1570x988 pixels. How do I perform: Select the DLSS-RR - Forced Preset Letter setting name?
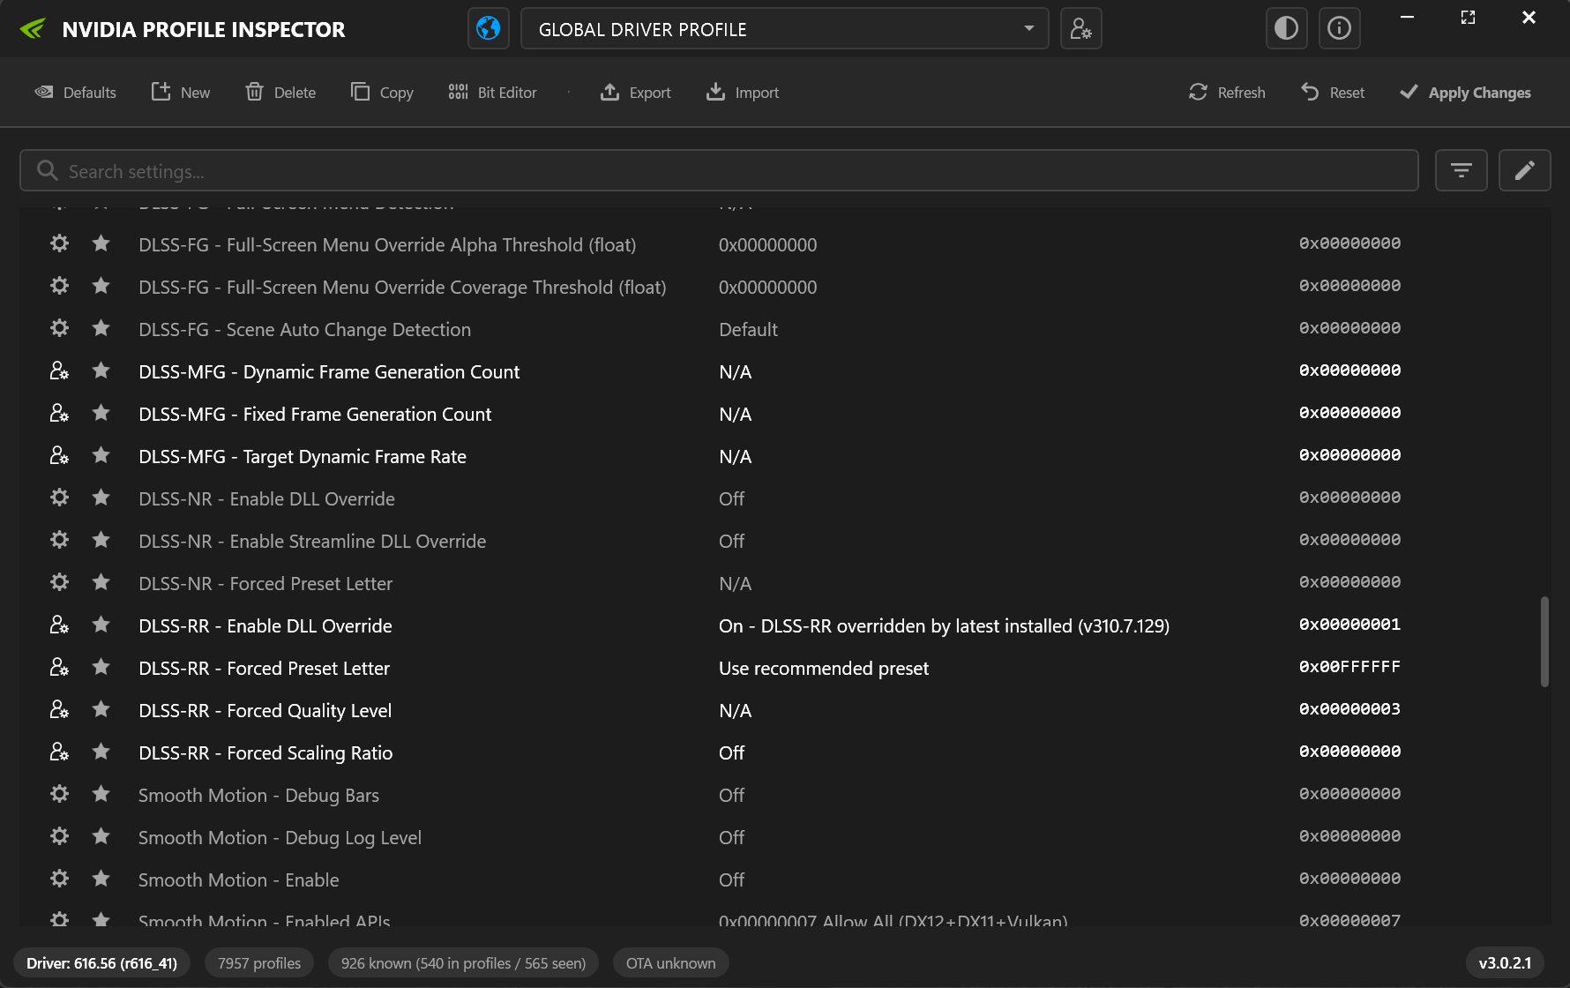click(264, 669)
